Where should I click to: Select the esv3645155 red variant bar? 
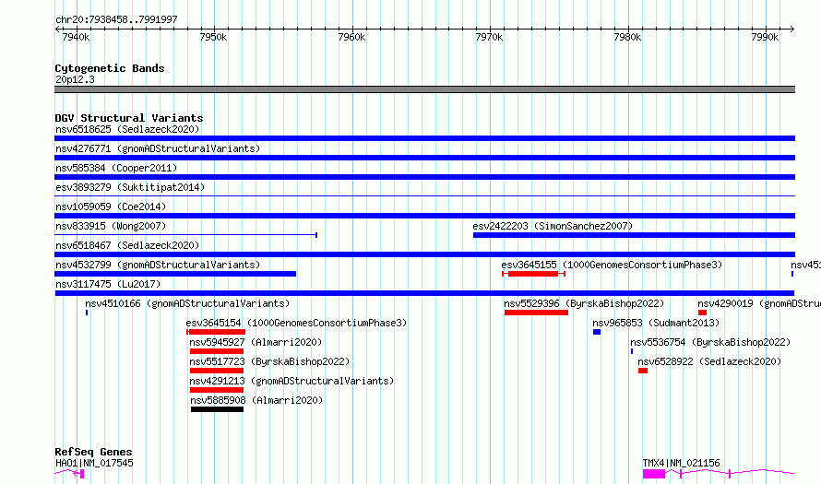coord(533,274)
